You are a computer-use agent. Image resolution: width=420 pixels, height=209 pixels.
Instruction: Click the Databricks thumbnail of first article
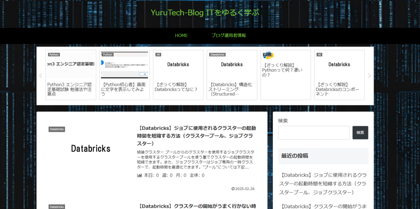91,148
